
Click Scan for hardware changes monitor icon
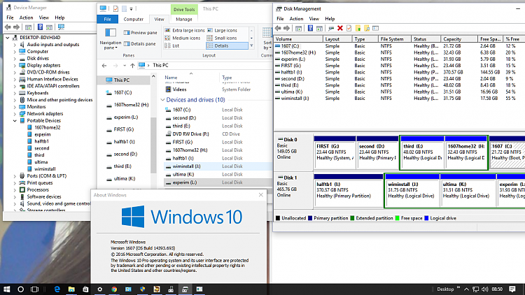61,27
